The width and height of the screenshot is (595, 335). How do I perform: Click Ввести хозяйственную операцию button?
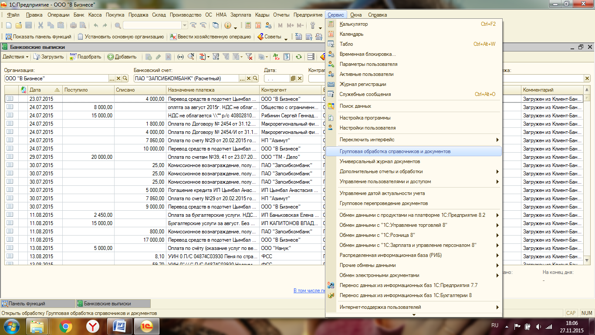[210, 37]
